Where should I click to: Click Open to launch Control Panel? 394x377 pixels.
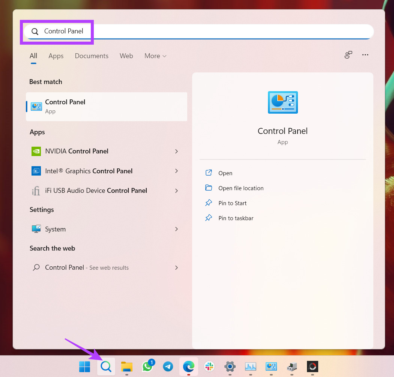click(225, 173)
